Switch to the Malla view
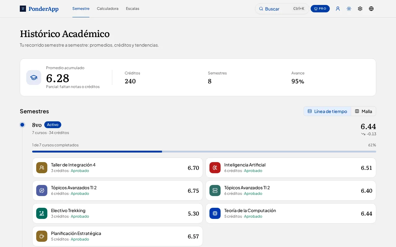The height and width of the screenshot is (247, 396). click(364, 111)
